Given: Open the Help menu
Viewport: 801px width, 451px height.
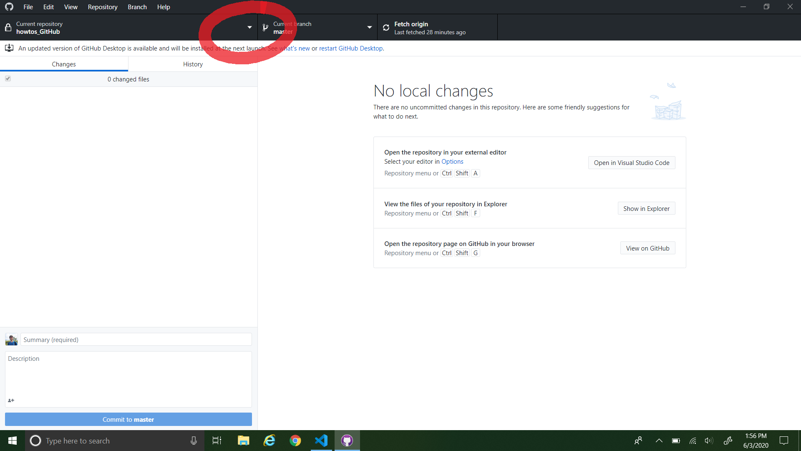Looking at the screenshot, I should click(x=164, y=7).
